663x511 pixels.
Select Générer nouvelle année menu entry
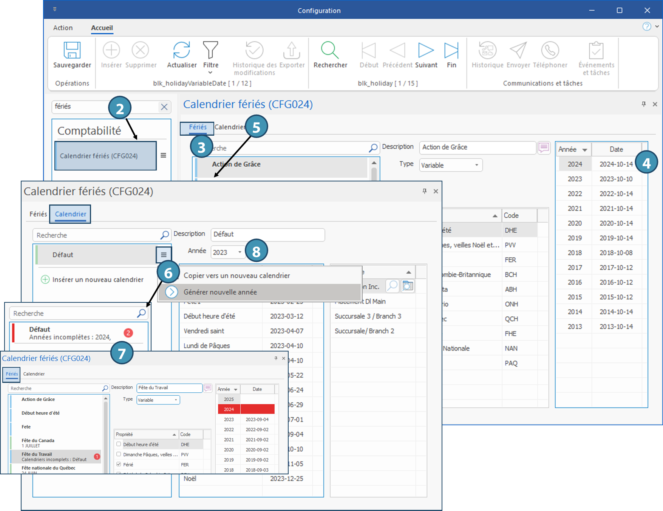coord(220,292)
